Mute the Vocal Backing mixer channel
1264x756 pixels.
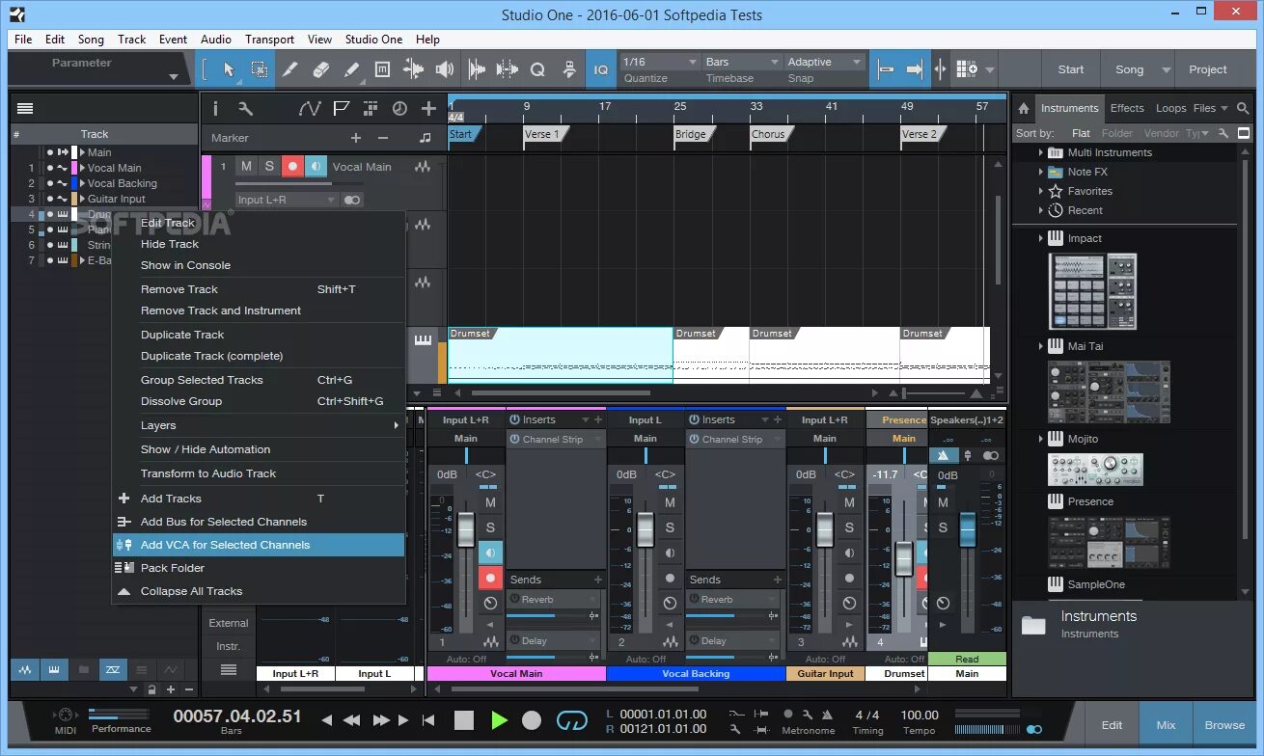(x=670, y=502)
